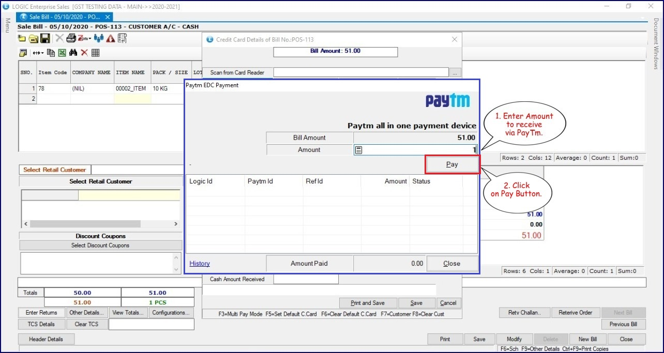Screen dimensions: 664x353
Task: Close the Credit Card Details dialog
Action: [455, 39]
